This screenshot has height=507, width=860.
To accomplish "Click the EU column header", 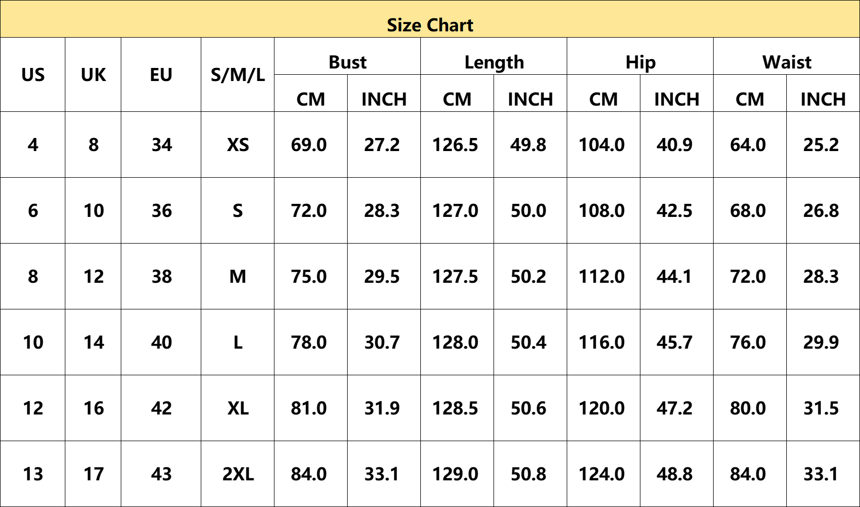I will pyautogui.click(x=161, y=75).
